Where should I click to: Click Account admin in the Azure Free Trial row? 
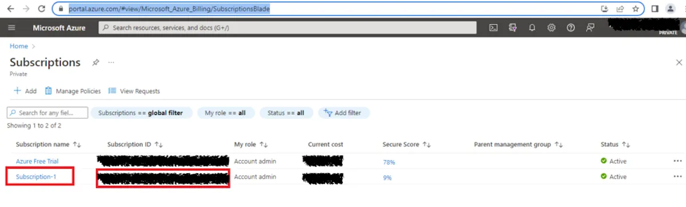pyautogui.click(x=255, y=161)
